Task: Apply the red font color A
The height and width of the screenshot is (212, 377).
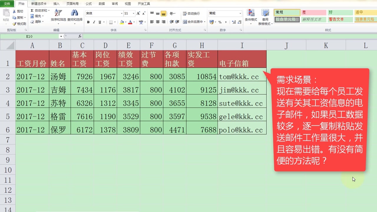Action: click(x=130, y=22)
